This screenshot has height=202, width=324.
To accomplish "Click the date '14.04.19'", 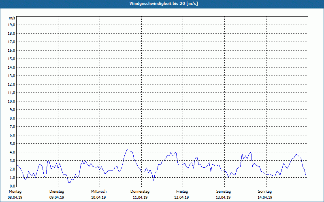I will tap(265, 198).
